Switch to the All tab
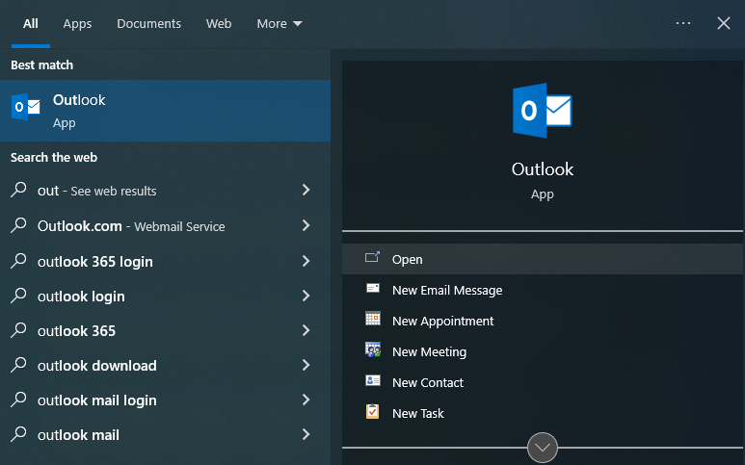The height and width of the screenshot is (465, 745). click(31, 24)
